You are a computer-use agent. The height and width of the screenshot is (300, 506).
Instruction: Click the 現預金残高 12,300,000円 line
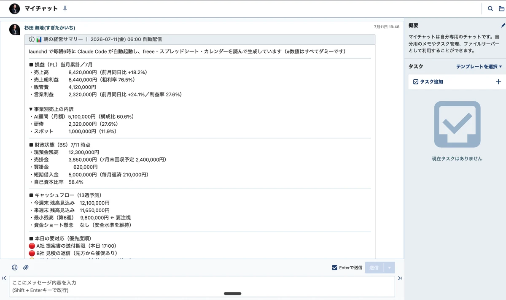64,152
